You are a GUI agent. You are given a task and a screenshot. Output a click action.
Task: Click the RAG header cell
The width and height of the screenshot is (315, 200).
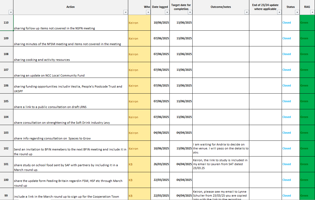click(307, 7)
